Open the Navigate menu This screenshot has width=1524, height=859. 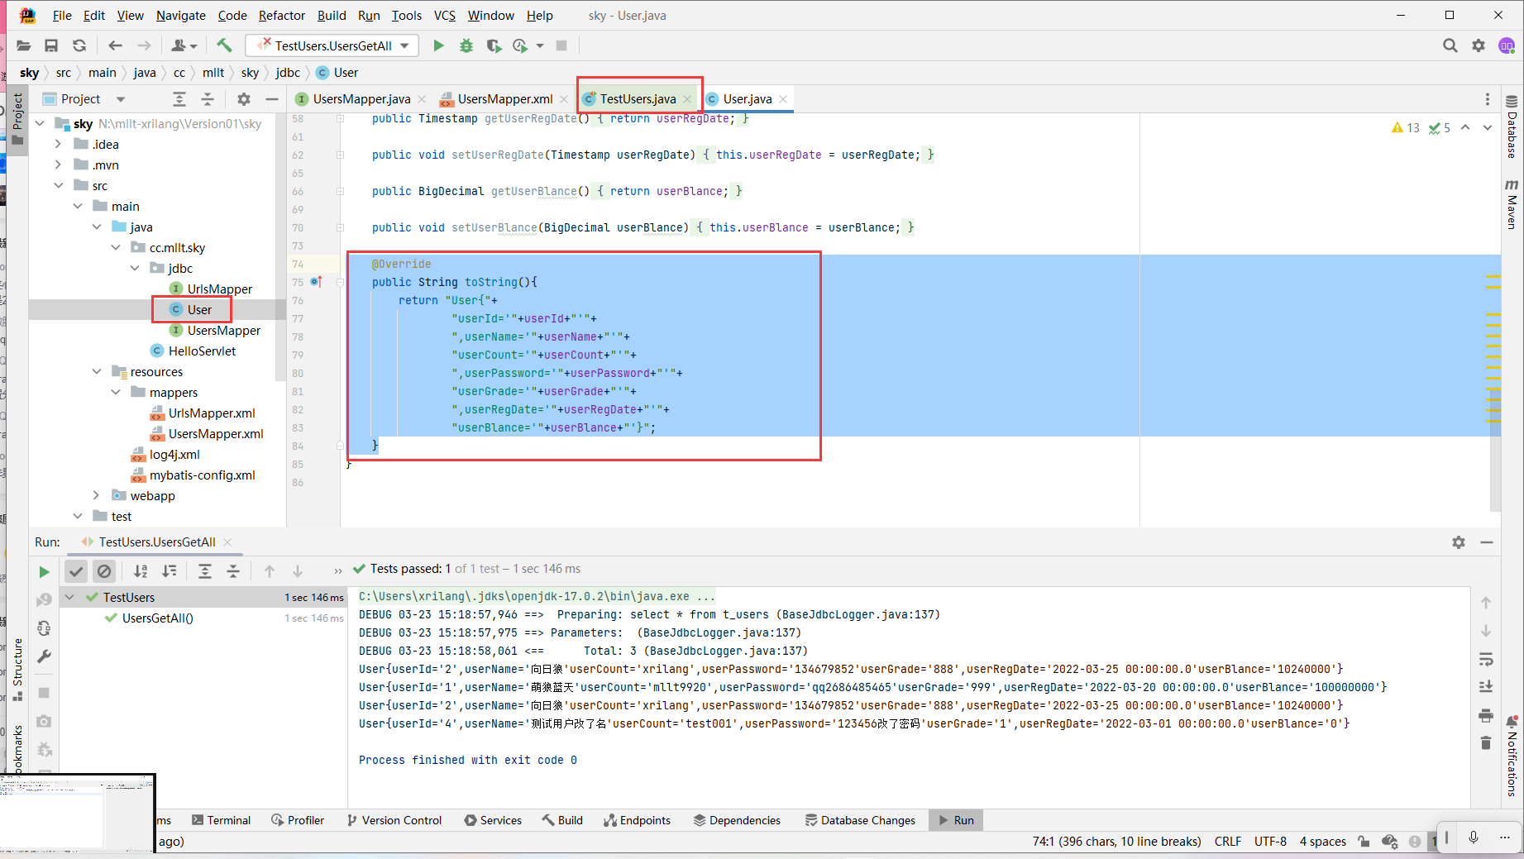click(180, 15)
